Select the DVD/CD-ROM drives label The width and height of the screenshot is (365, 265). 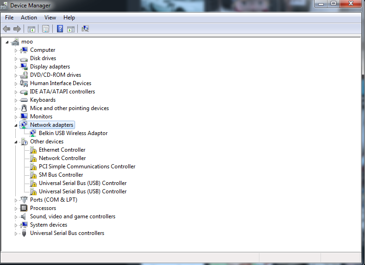(56, 75)
